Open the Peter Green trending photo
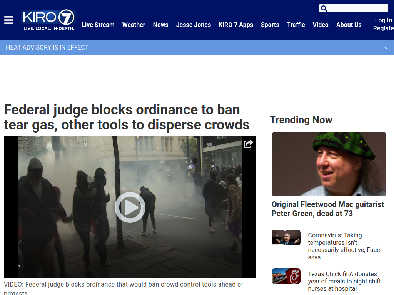Viewport: 394px width, 295px height. [x=329, y=164]
